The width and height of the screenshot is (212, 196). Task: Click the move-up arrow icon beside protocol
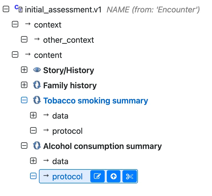tap(113, 176)
